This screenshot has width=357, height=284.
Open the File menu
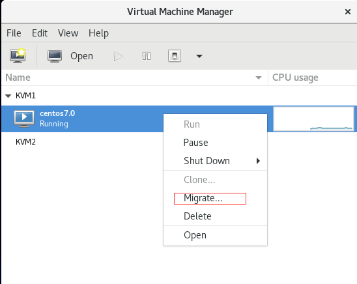pyautogui.click(x=14, y=33)
